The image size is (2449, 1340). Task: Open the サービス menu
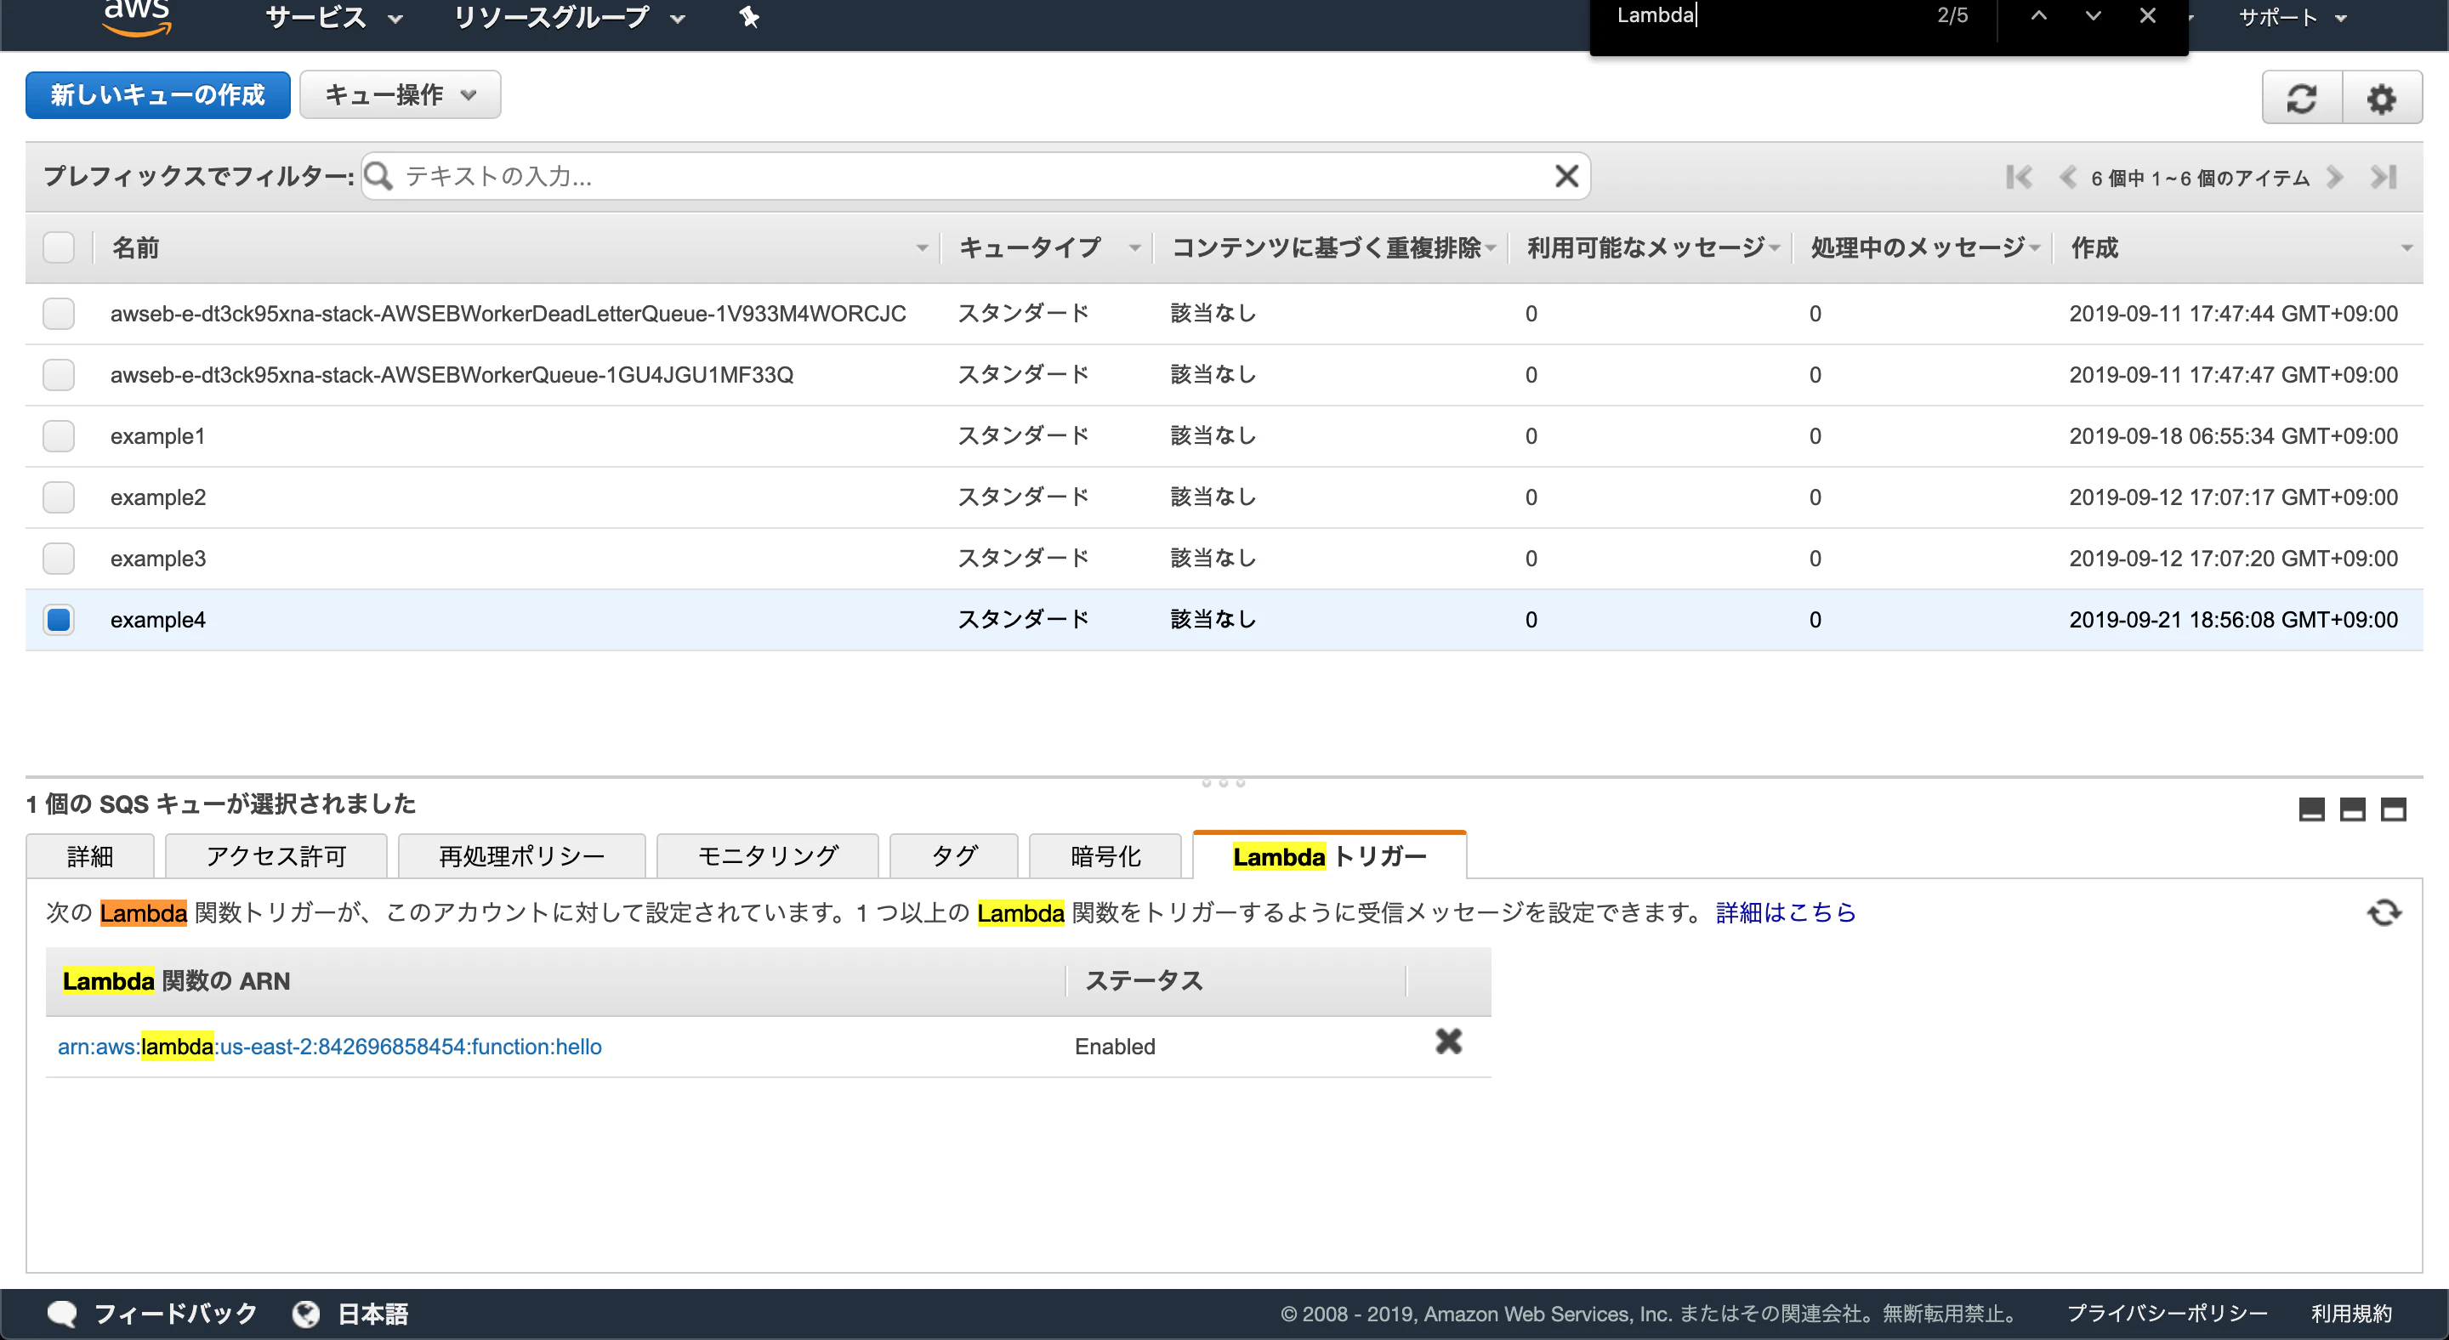click(333, 17)
